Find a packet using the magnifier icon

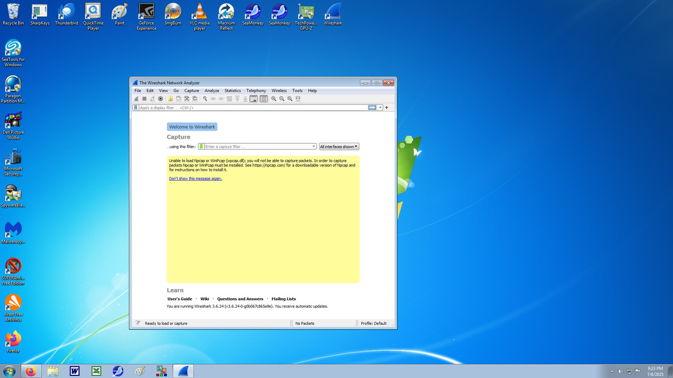tap(205, 99)
